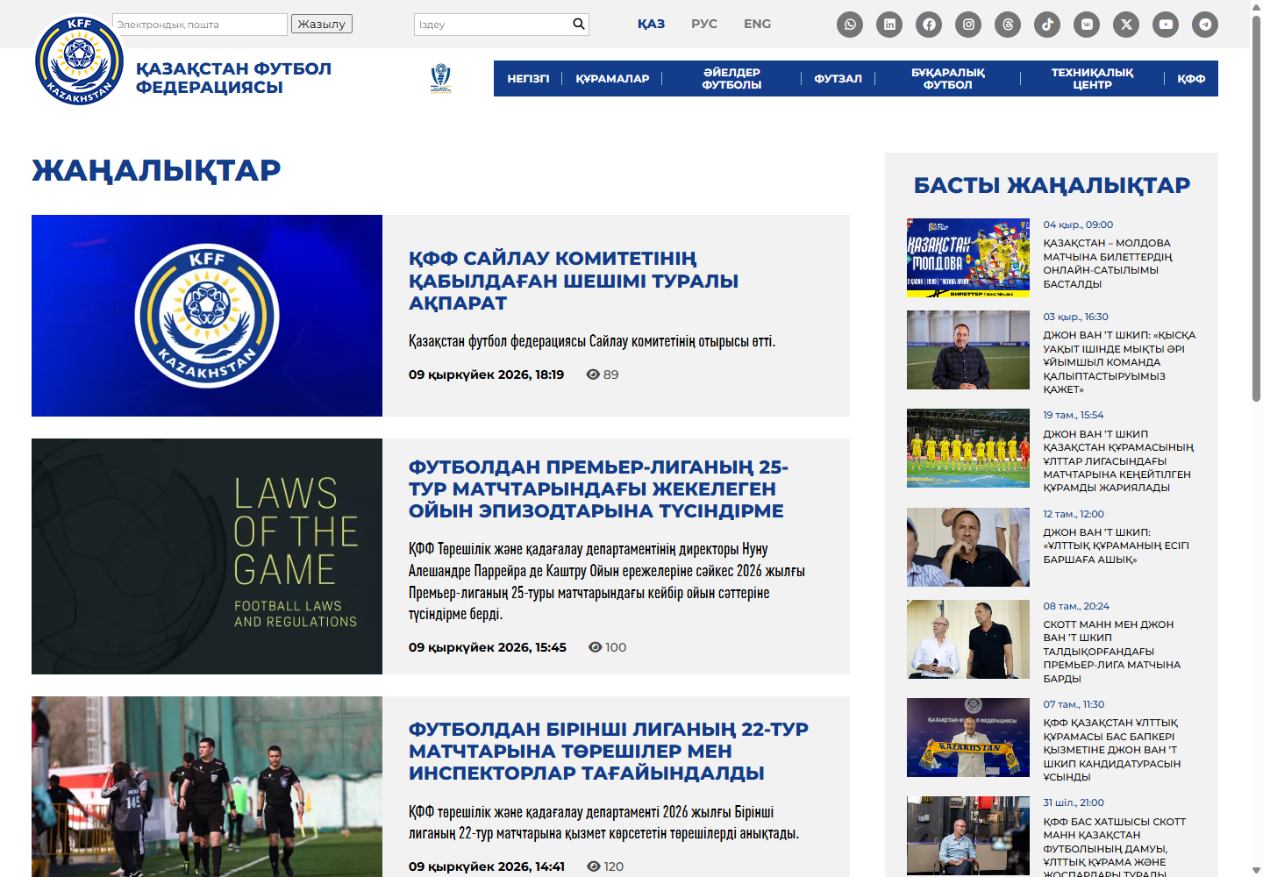Switch language to РУС
The image size is (1263, 877).
704,24
